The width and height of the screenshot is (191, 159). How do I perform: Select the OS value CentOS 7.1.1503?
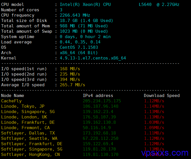click(x=79, y=47)
